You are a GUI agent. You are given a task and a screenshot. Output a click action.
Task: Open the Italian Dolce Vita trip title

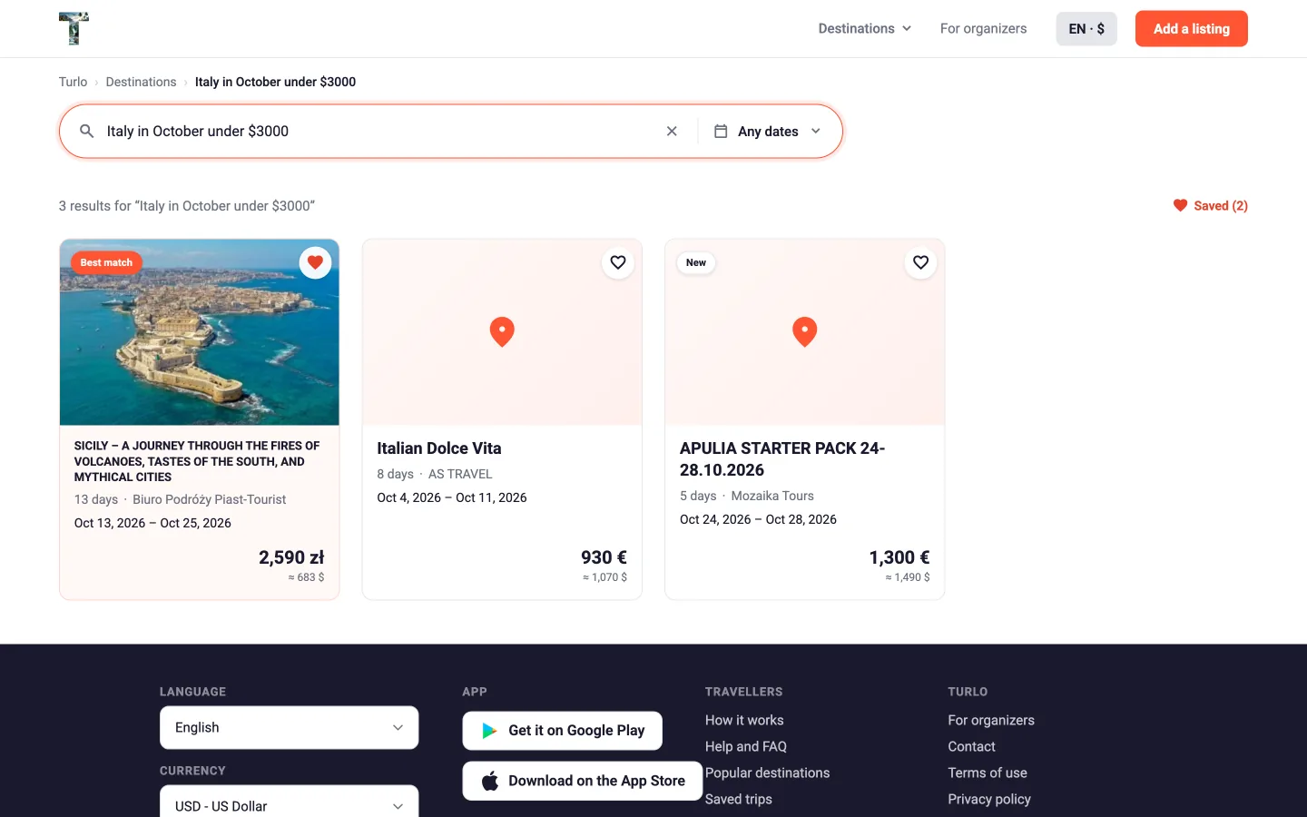(439, 448)
